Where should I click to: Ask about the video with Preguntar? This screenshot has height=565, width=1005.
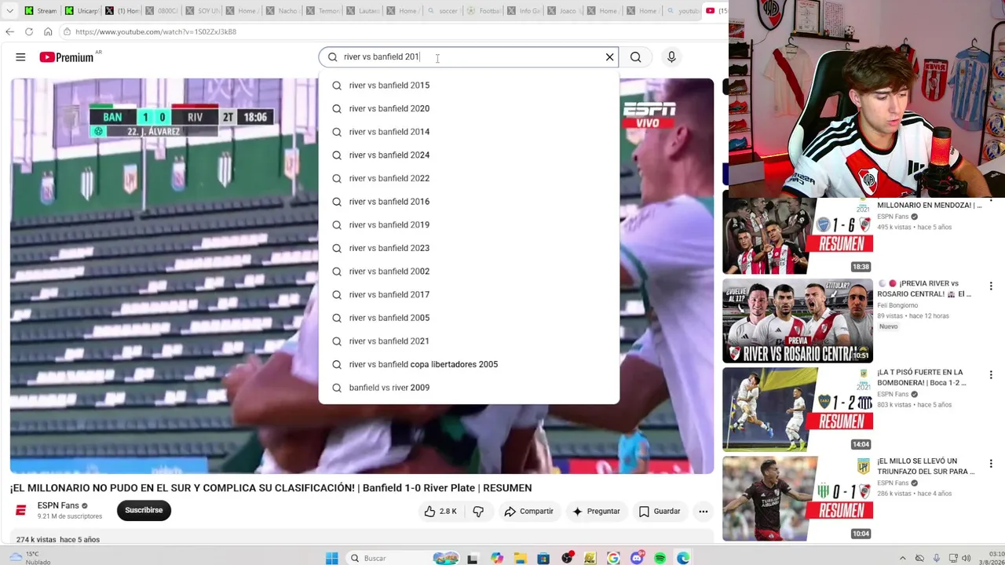coord(596,511)
